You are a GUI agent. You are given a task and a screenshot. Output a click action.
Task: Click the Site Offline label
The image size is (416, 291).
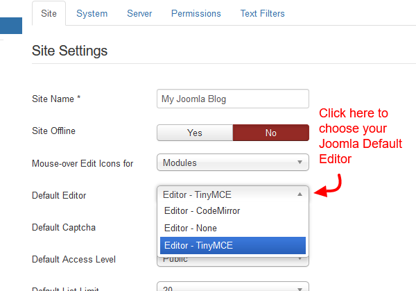click(x=53, y=131)
